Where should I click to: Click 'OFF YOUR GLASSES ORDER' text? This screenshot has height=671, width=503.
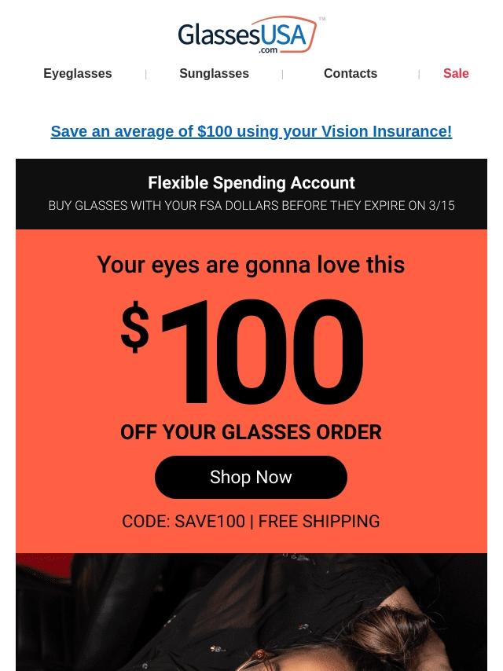coord(251,432)
